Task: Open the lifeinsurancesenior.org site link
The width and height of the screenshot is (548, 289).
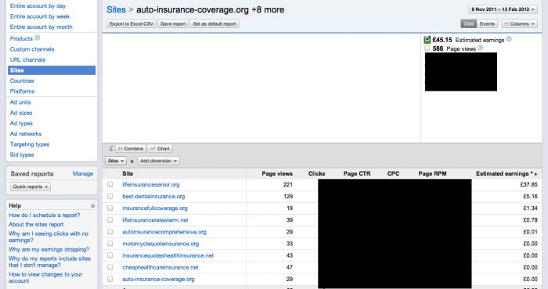Action: coord(151,184)
